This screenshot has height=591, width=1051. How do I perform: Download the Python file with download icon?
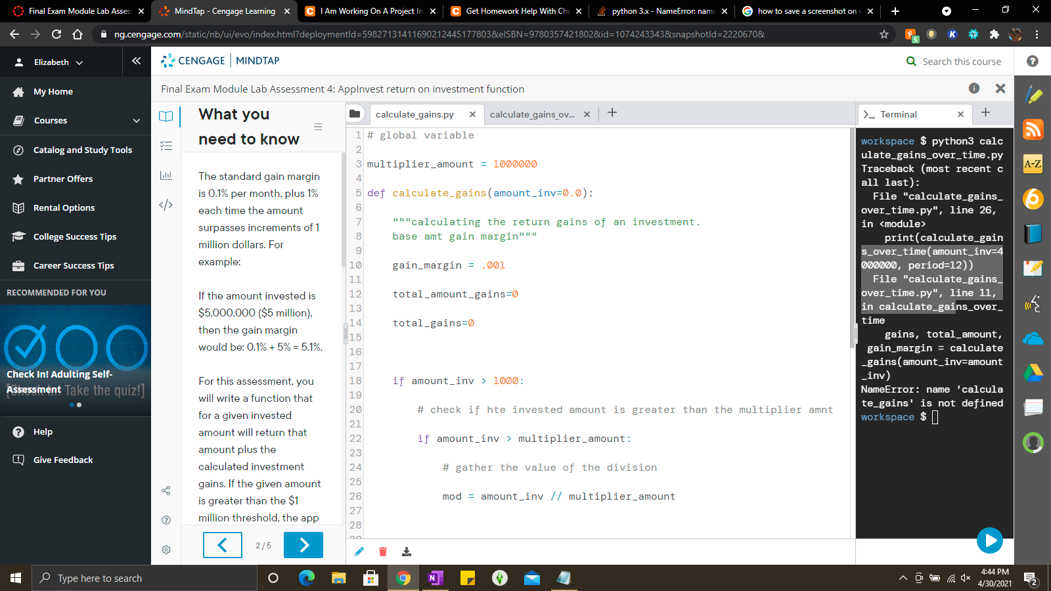tap(407, 552)
